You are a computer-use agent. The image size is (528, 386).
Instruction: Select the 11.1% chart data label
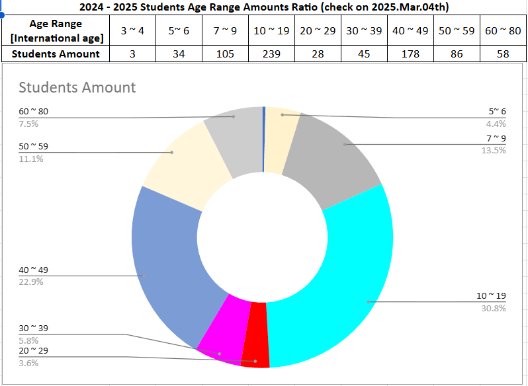click(x=30, y=159)
